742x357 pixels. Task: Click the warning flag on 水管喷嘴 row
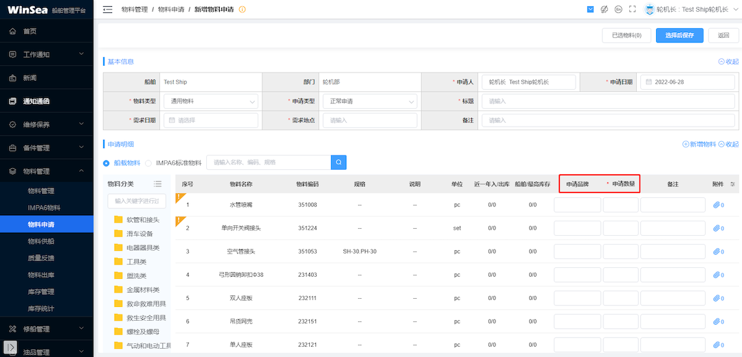pos(179,197)
